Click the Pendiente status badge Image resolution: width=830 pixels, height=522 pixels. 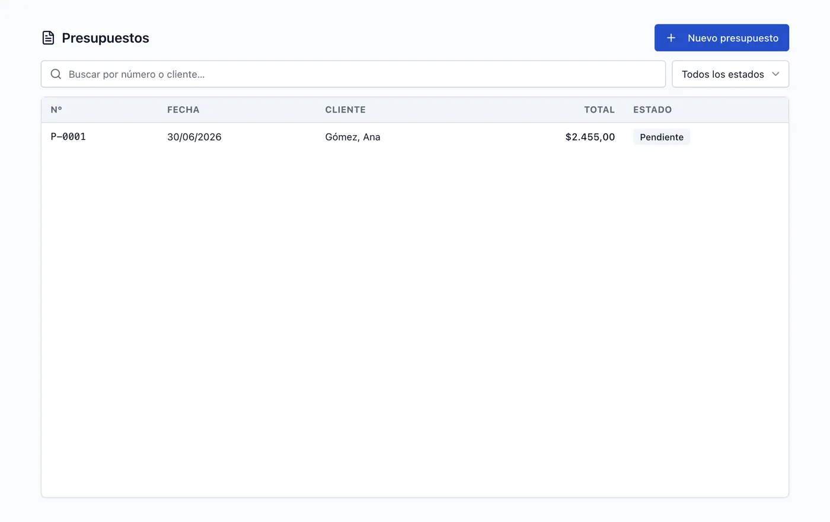662,137
